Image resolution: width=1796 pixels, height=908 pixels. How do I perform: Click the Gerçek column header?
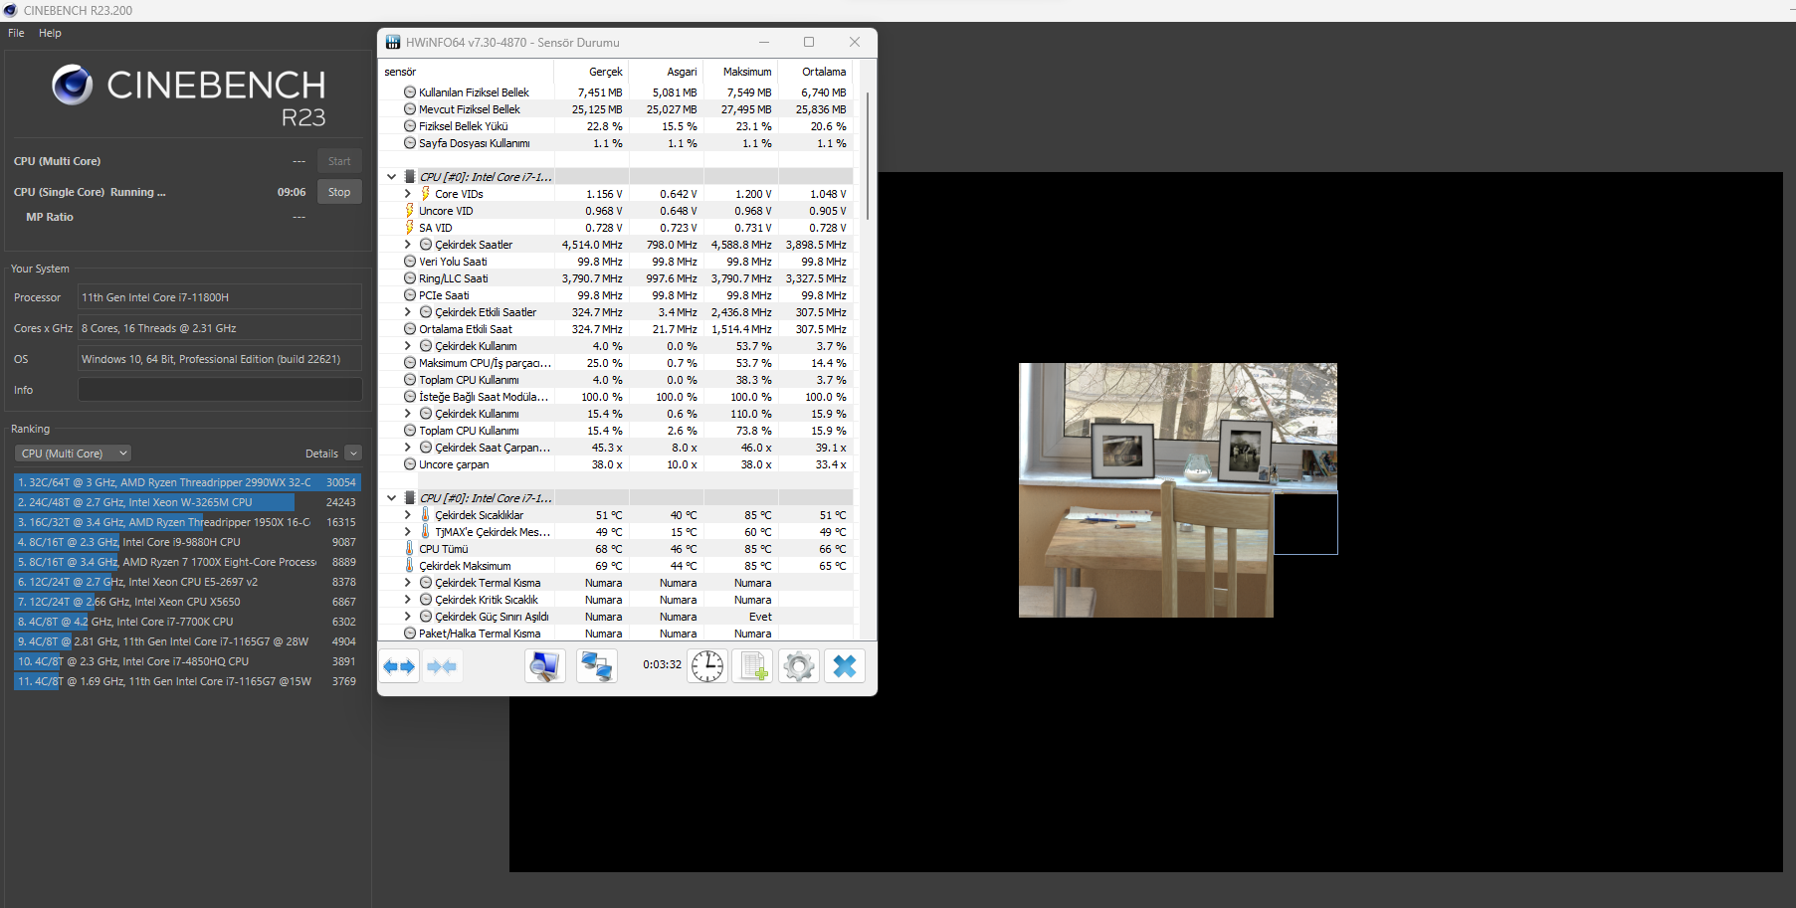pyautogui.click(x=590, y=72)
